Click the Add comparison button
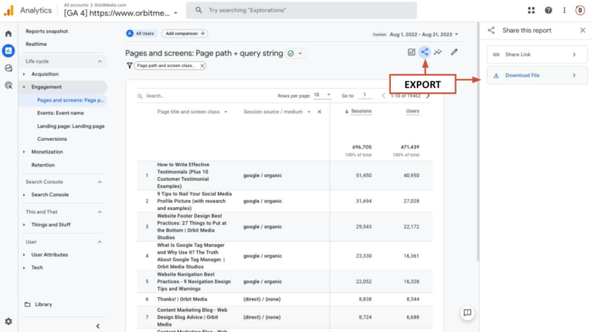This screenshot has height=332, width=592. pos(184,33)
